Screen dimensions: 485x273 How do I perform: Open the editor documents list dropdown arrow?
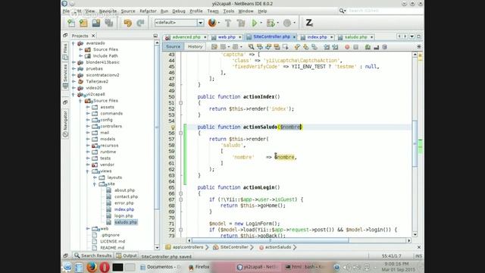tap(412, 36)
